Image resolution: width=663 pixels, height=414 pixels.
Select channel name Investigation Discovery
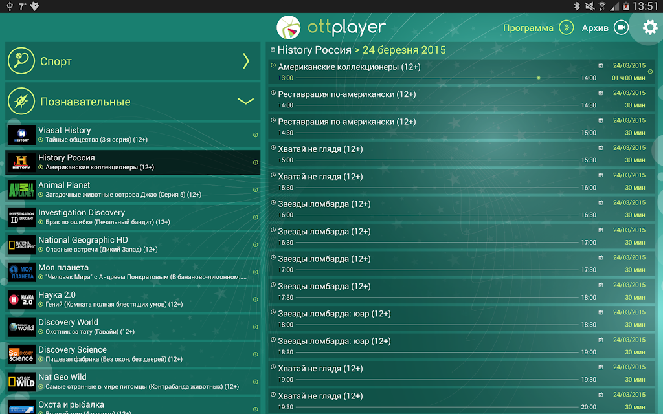[x=82, y=212]
